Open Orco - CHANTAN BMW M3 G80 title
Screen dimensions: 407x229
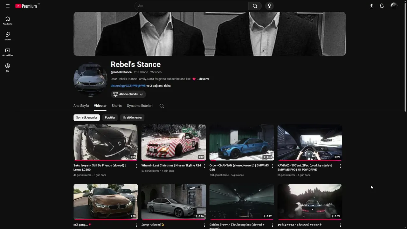pyautogui.click(x=239, y=168)
